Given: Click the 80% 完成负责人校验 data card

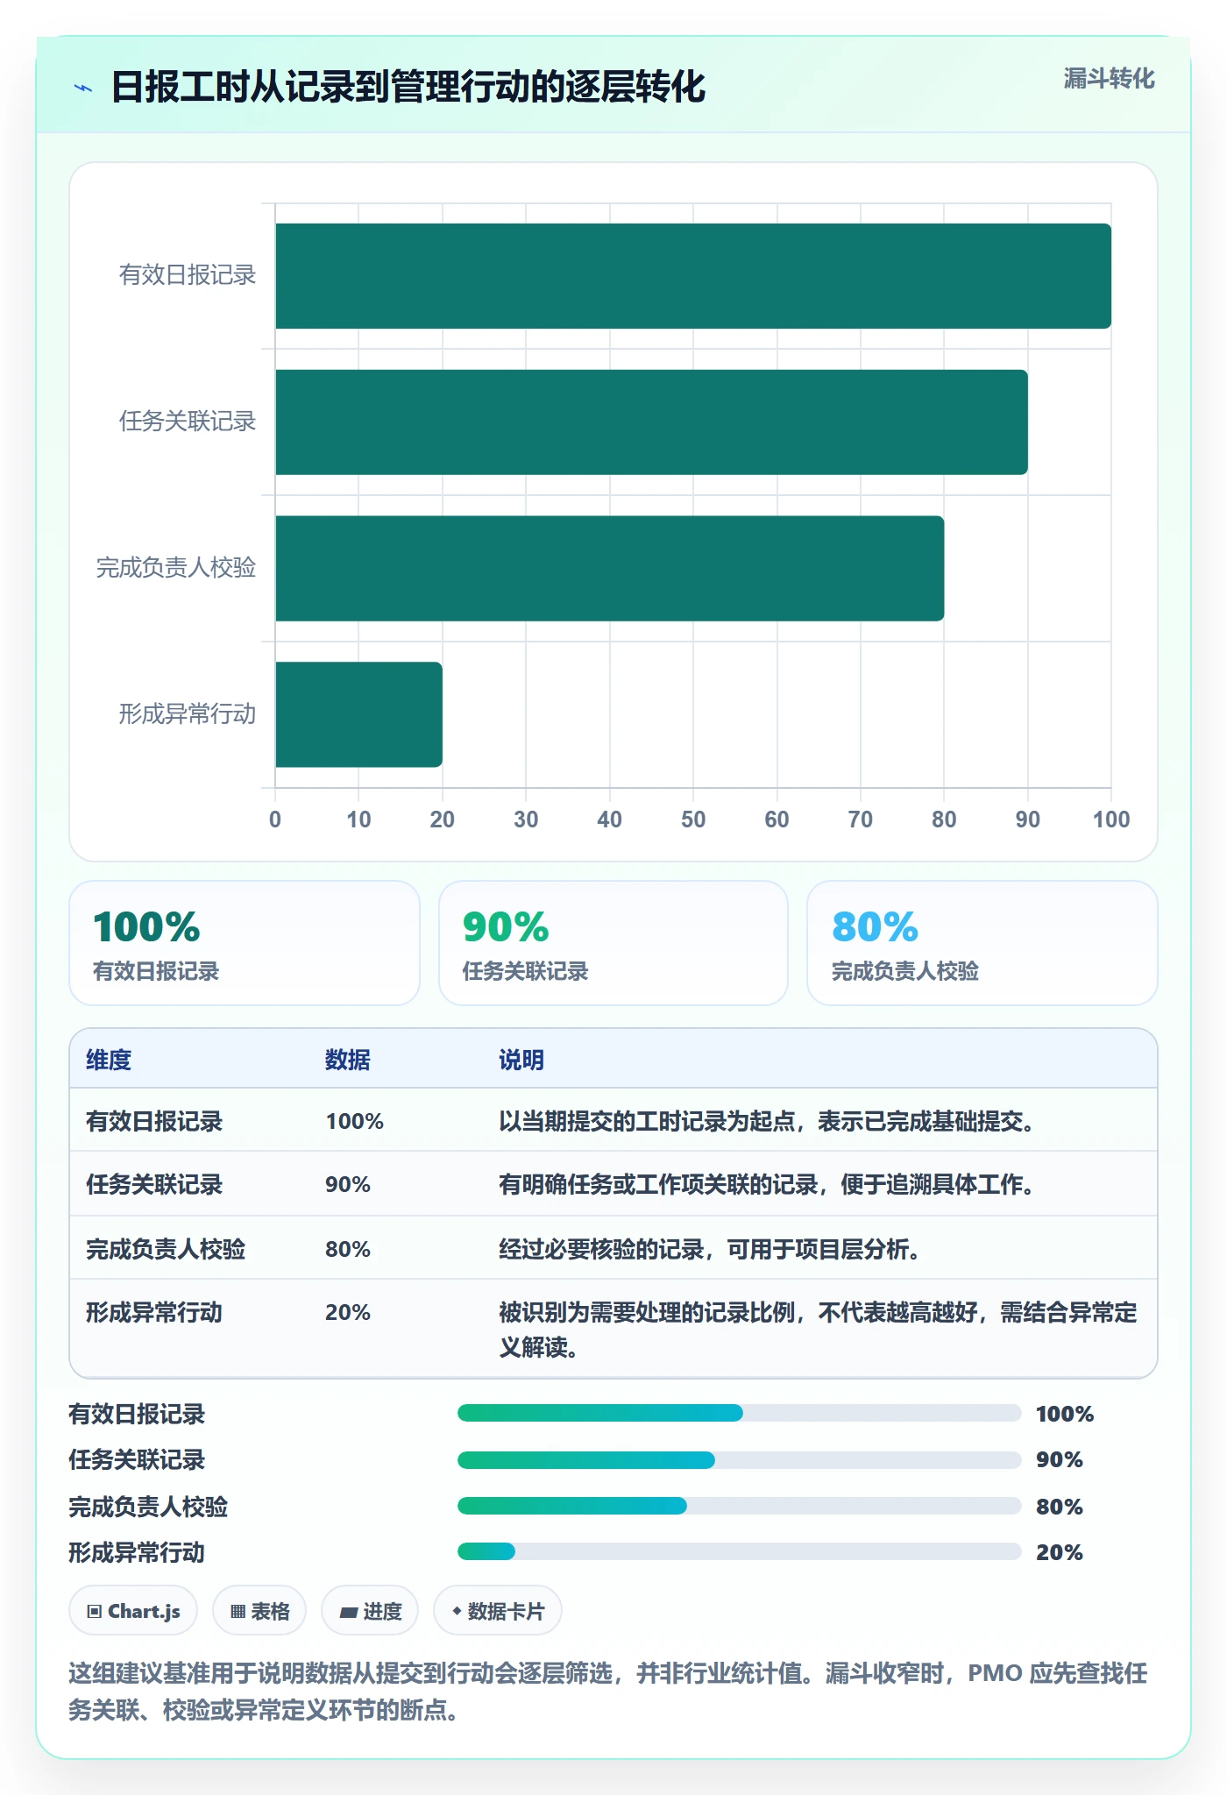Looking at the screenshot, I should pyautogui.click(x=982, y=943).
